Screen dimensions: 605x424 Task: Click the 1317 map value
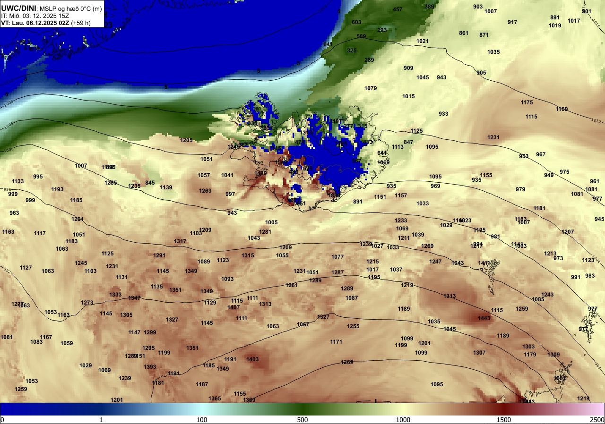[180, 241]
